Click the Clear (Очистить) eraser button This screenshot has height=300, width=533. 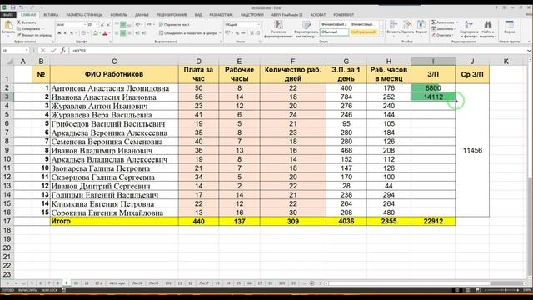click(442, 35)
